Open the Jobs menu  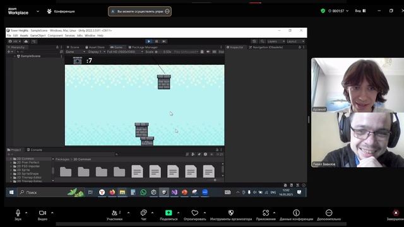(x=80, y=35)
